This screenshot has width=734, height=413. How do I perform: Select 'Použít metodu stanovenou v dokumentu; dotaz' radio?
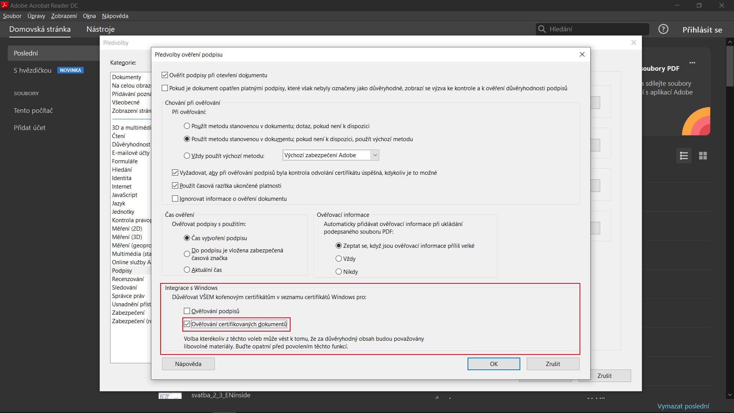point(187,126)
